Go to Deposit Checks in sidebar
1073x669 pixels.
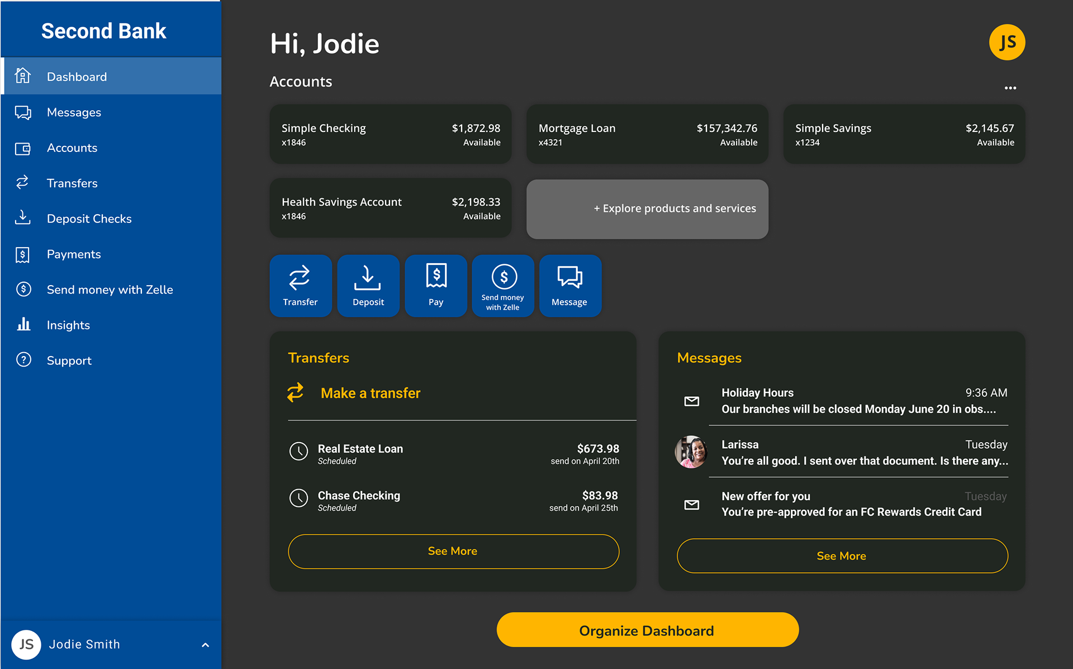(89, 219)
